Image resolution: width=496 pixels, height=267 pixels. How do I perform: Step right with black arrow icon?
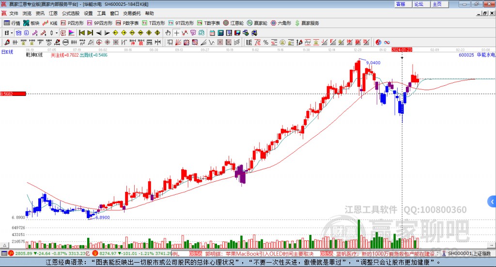pos(107,33)
